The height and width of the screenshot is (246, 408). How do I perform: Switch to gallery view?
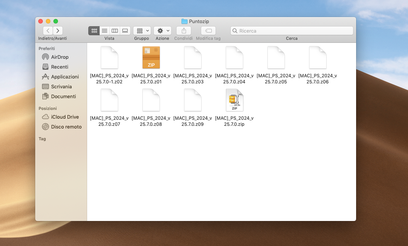125,31
